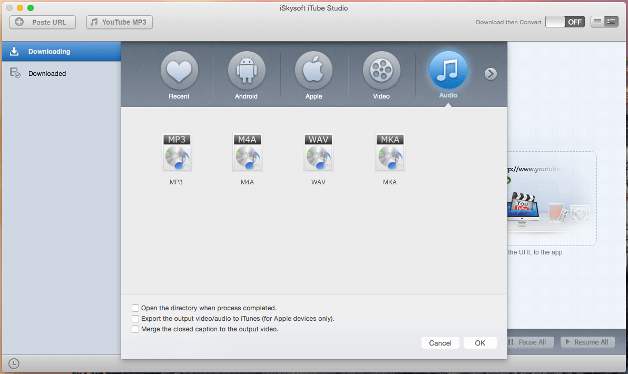Viewport: 628px width, 374px height.
Task: Confirm the format with OK
Action: [x=480, y=343]
